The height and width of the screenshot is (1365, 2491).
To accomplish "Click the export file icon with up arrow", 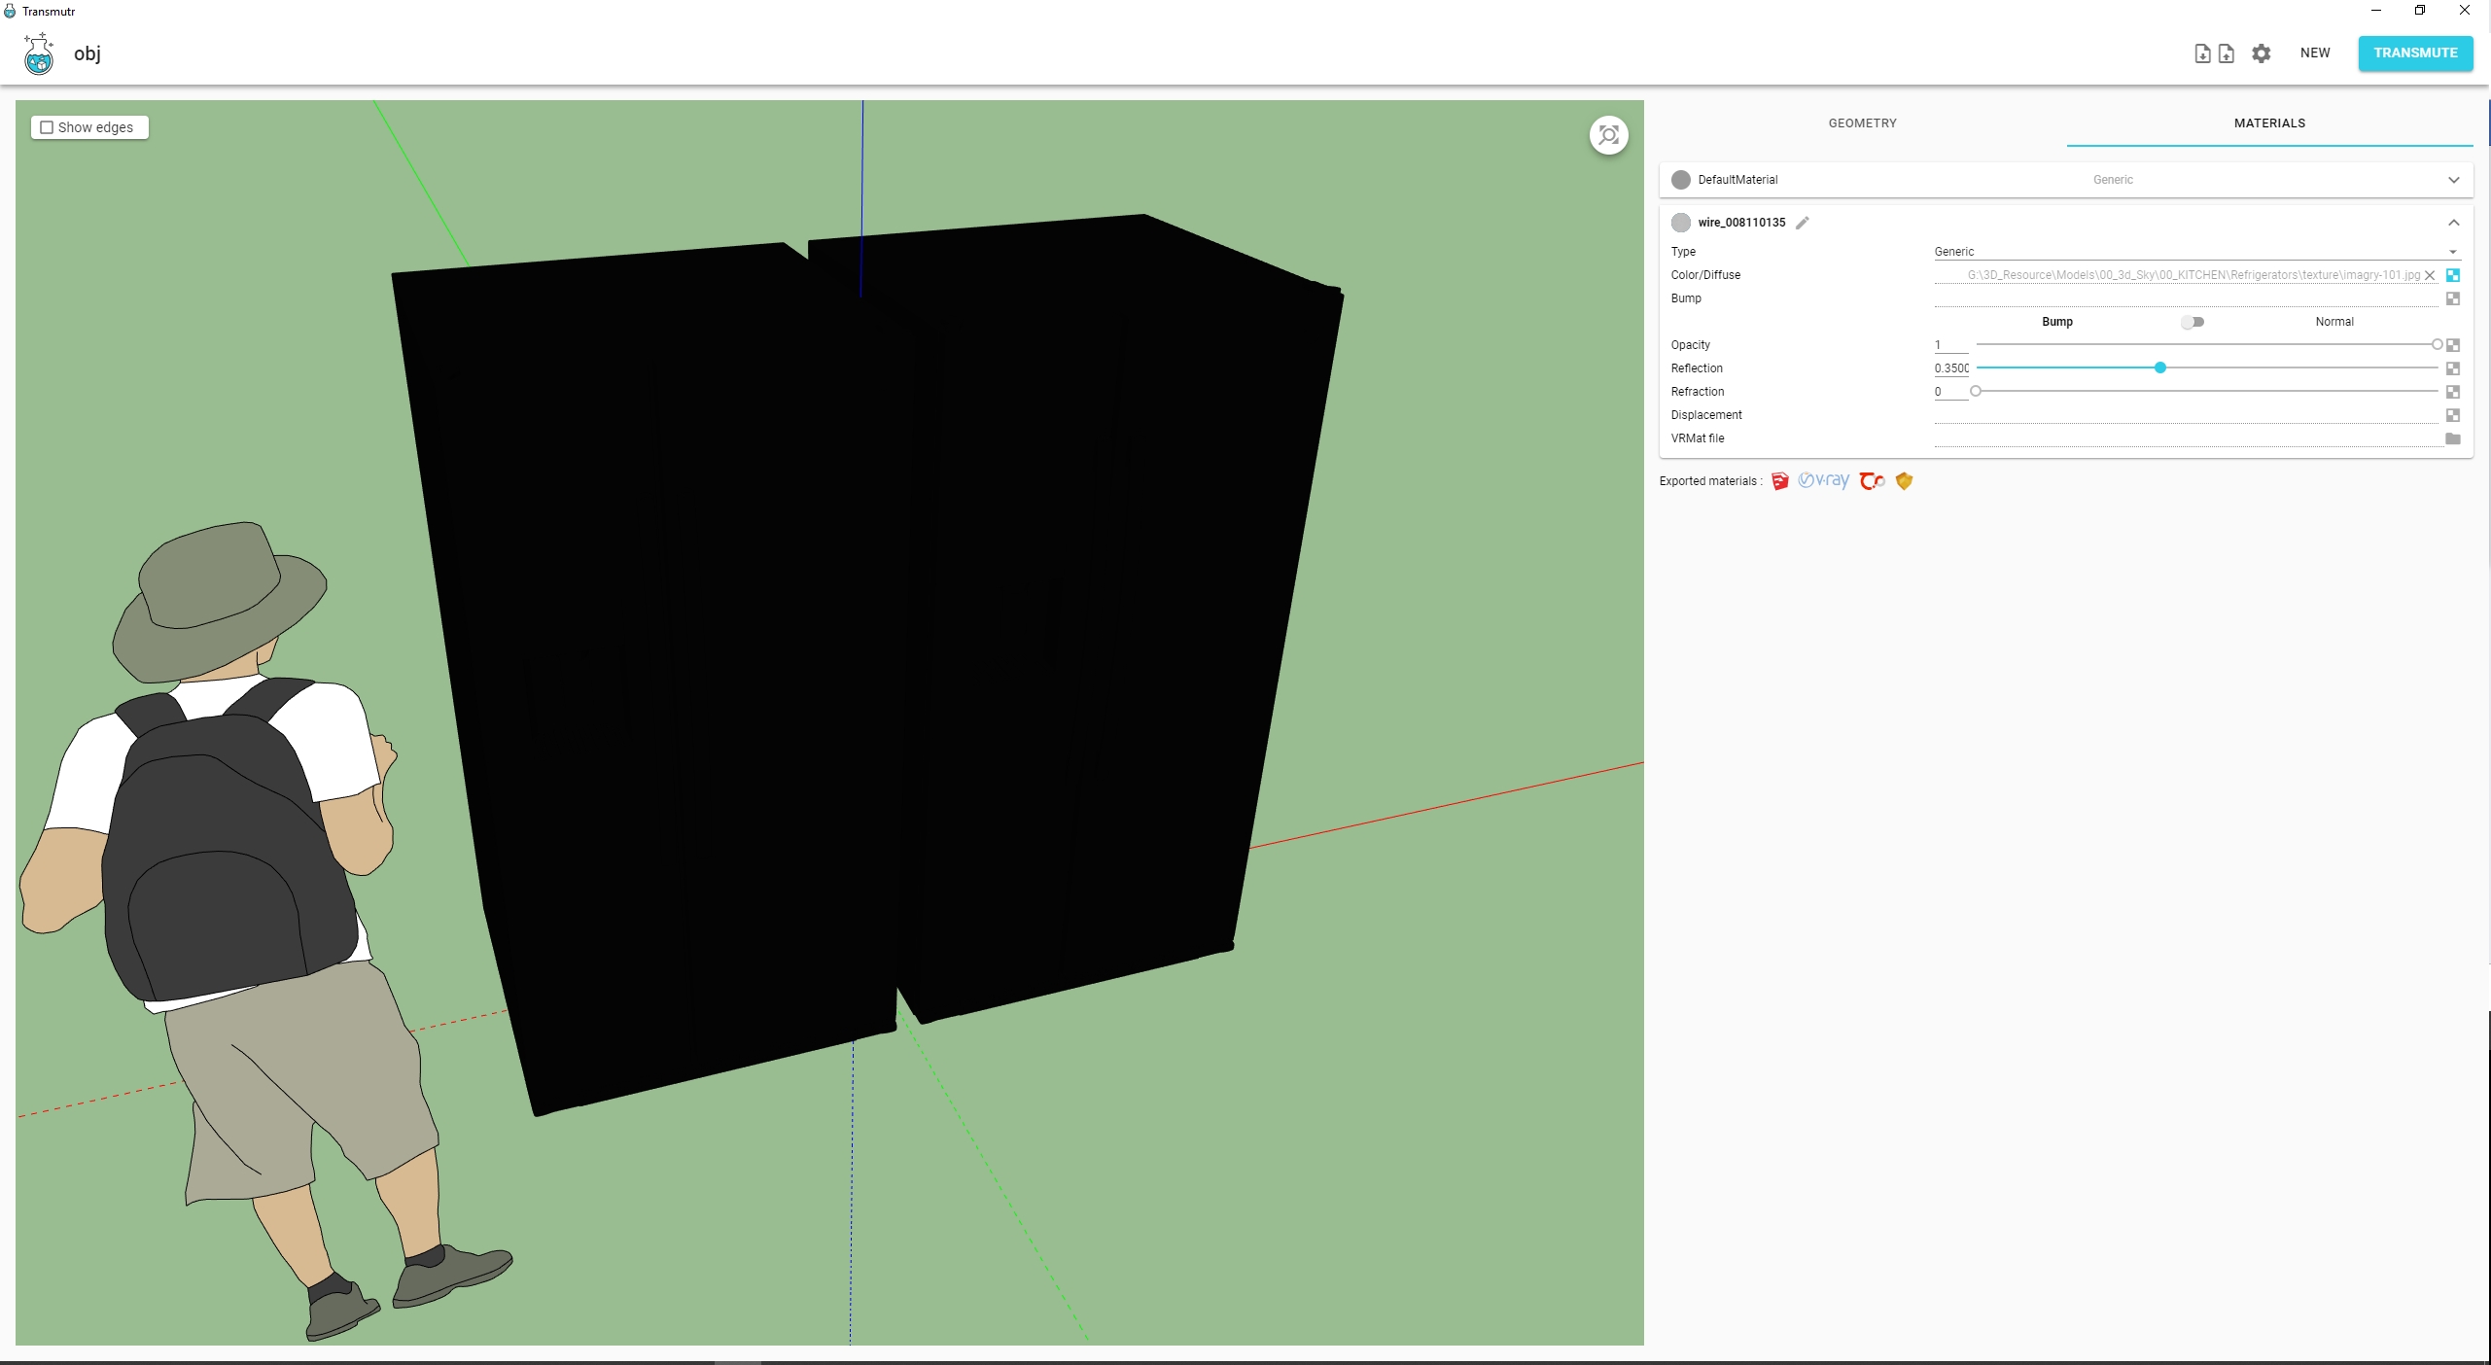I will tap(2226, 53).
